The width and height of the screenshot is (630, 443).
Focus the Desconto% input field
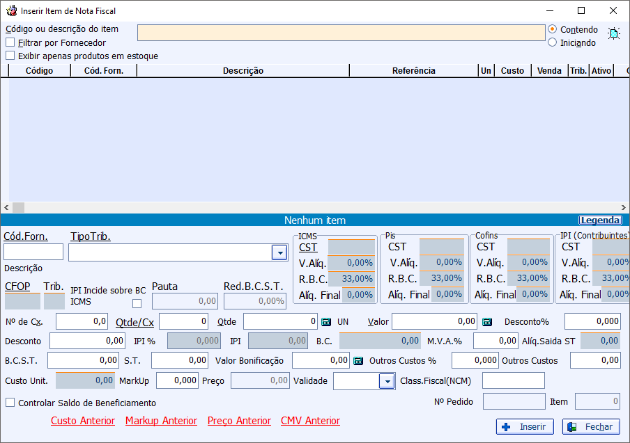pyautogui.click(x=592, y=321)
